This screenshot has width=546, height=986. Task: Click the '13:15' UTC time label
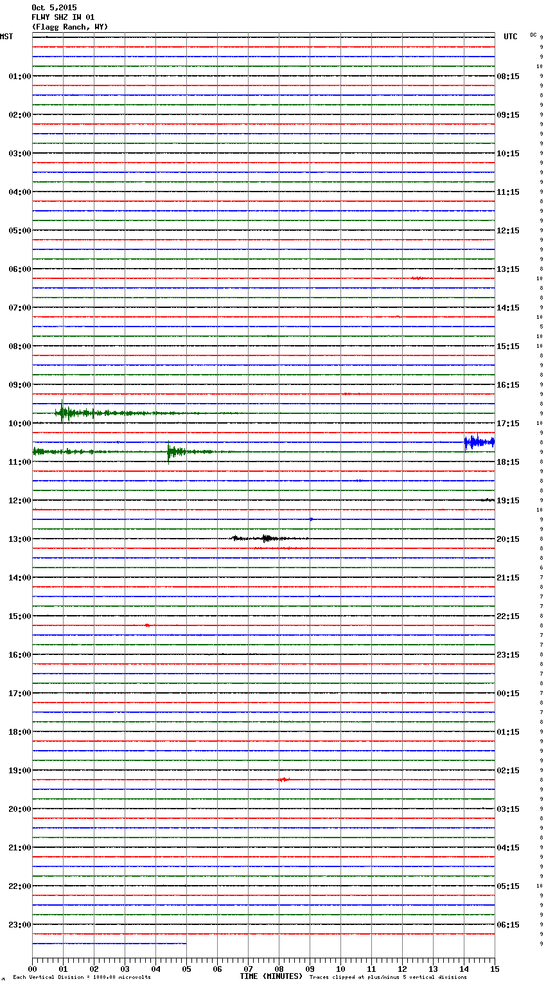508,269
